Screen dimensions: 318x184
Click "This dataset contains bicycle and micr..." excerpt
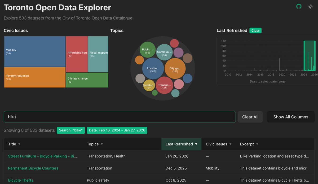275,168
